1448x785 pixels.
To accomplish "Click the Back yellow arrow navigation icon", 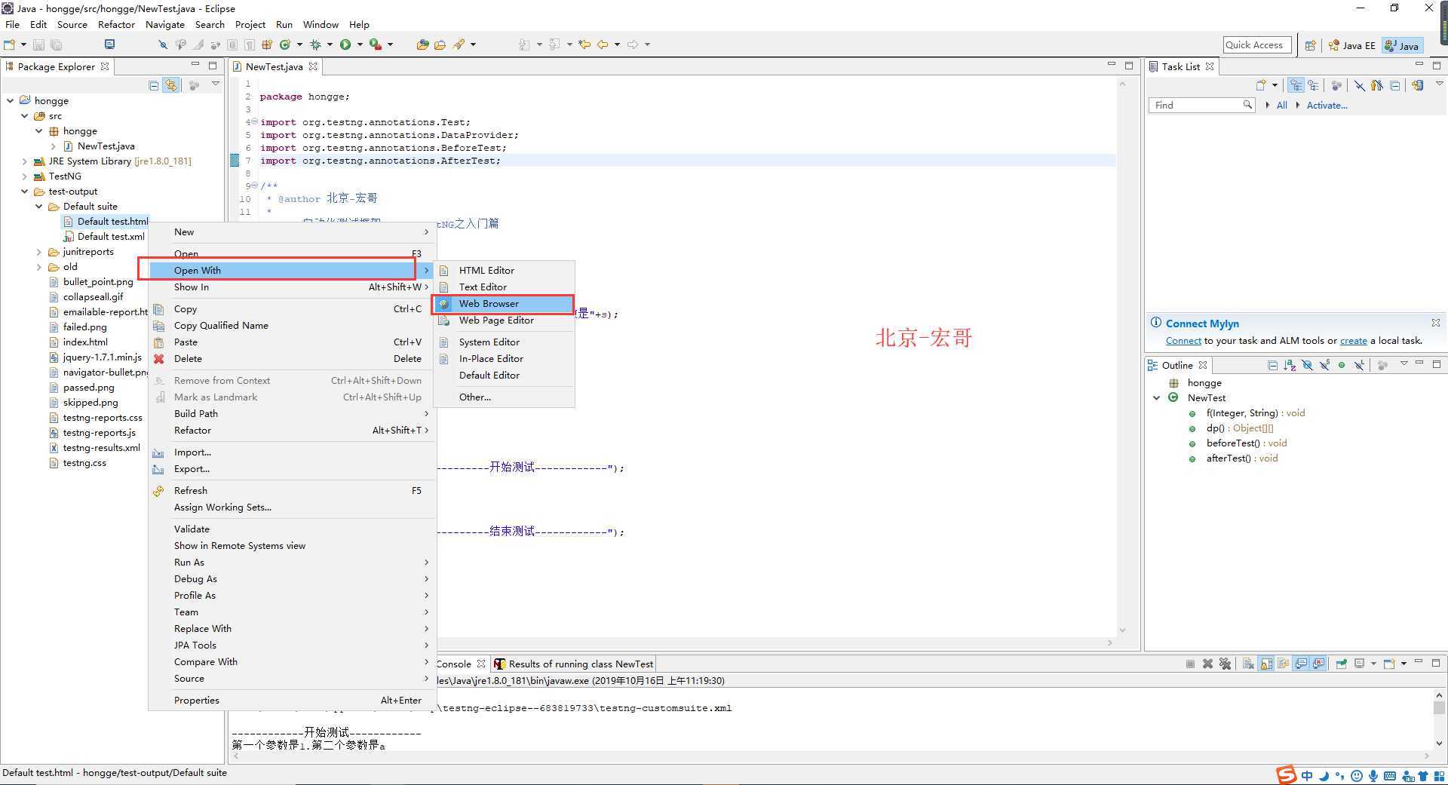I will [x=603, y=44].
